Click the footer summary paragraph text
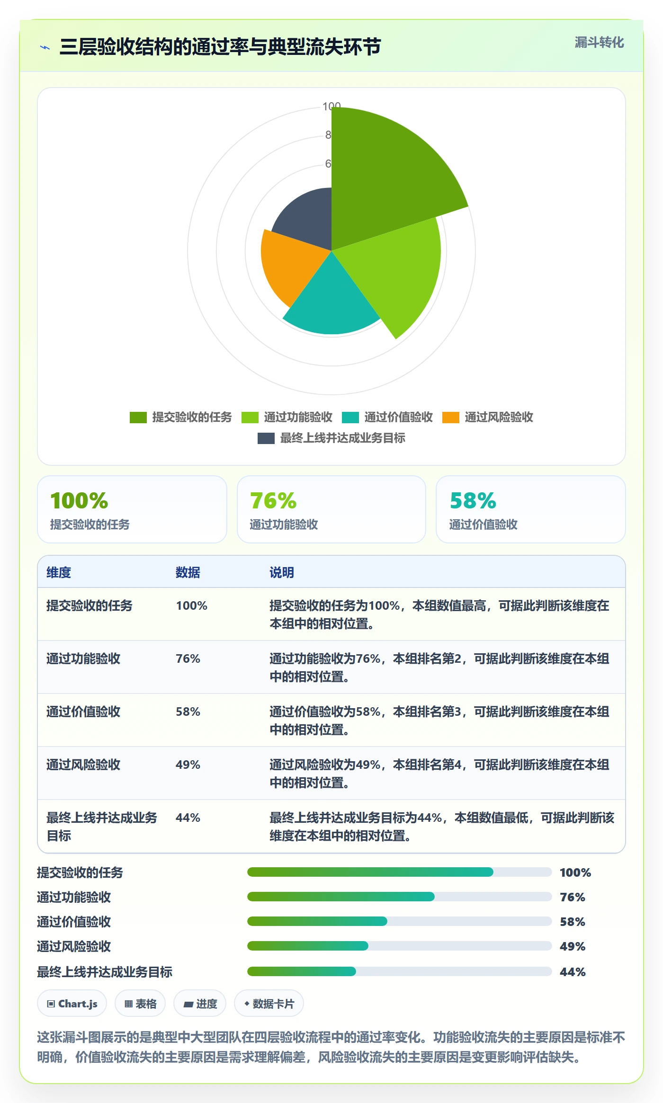The image size is (663, 1103). click(x=331, y=1047)
